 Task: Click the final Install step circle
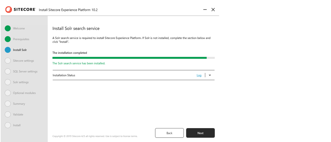pos(7,125)
